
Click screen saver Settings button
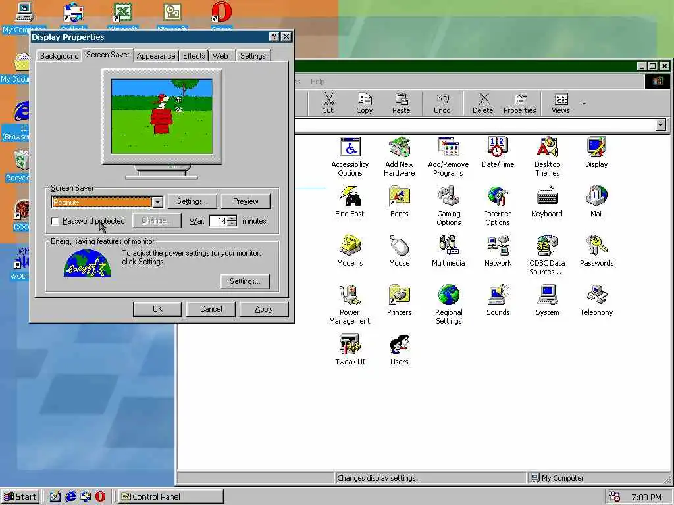click(x=192, y=201)
